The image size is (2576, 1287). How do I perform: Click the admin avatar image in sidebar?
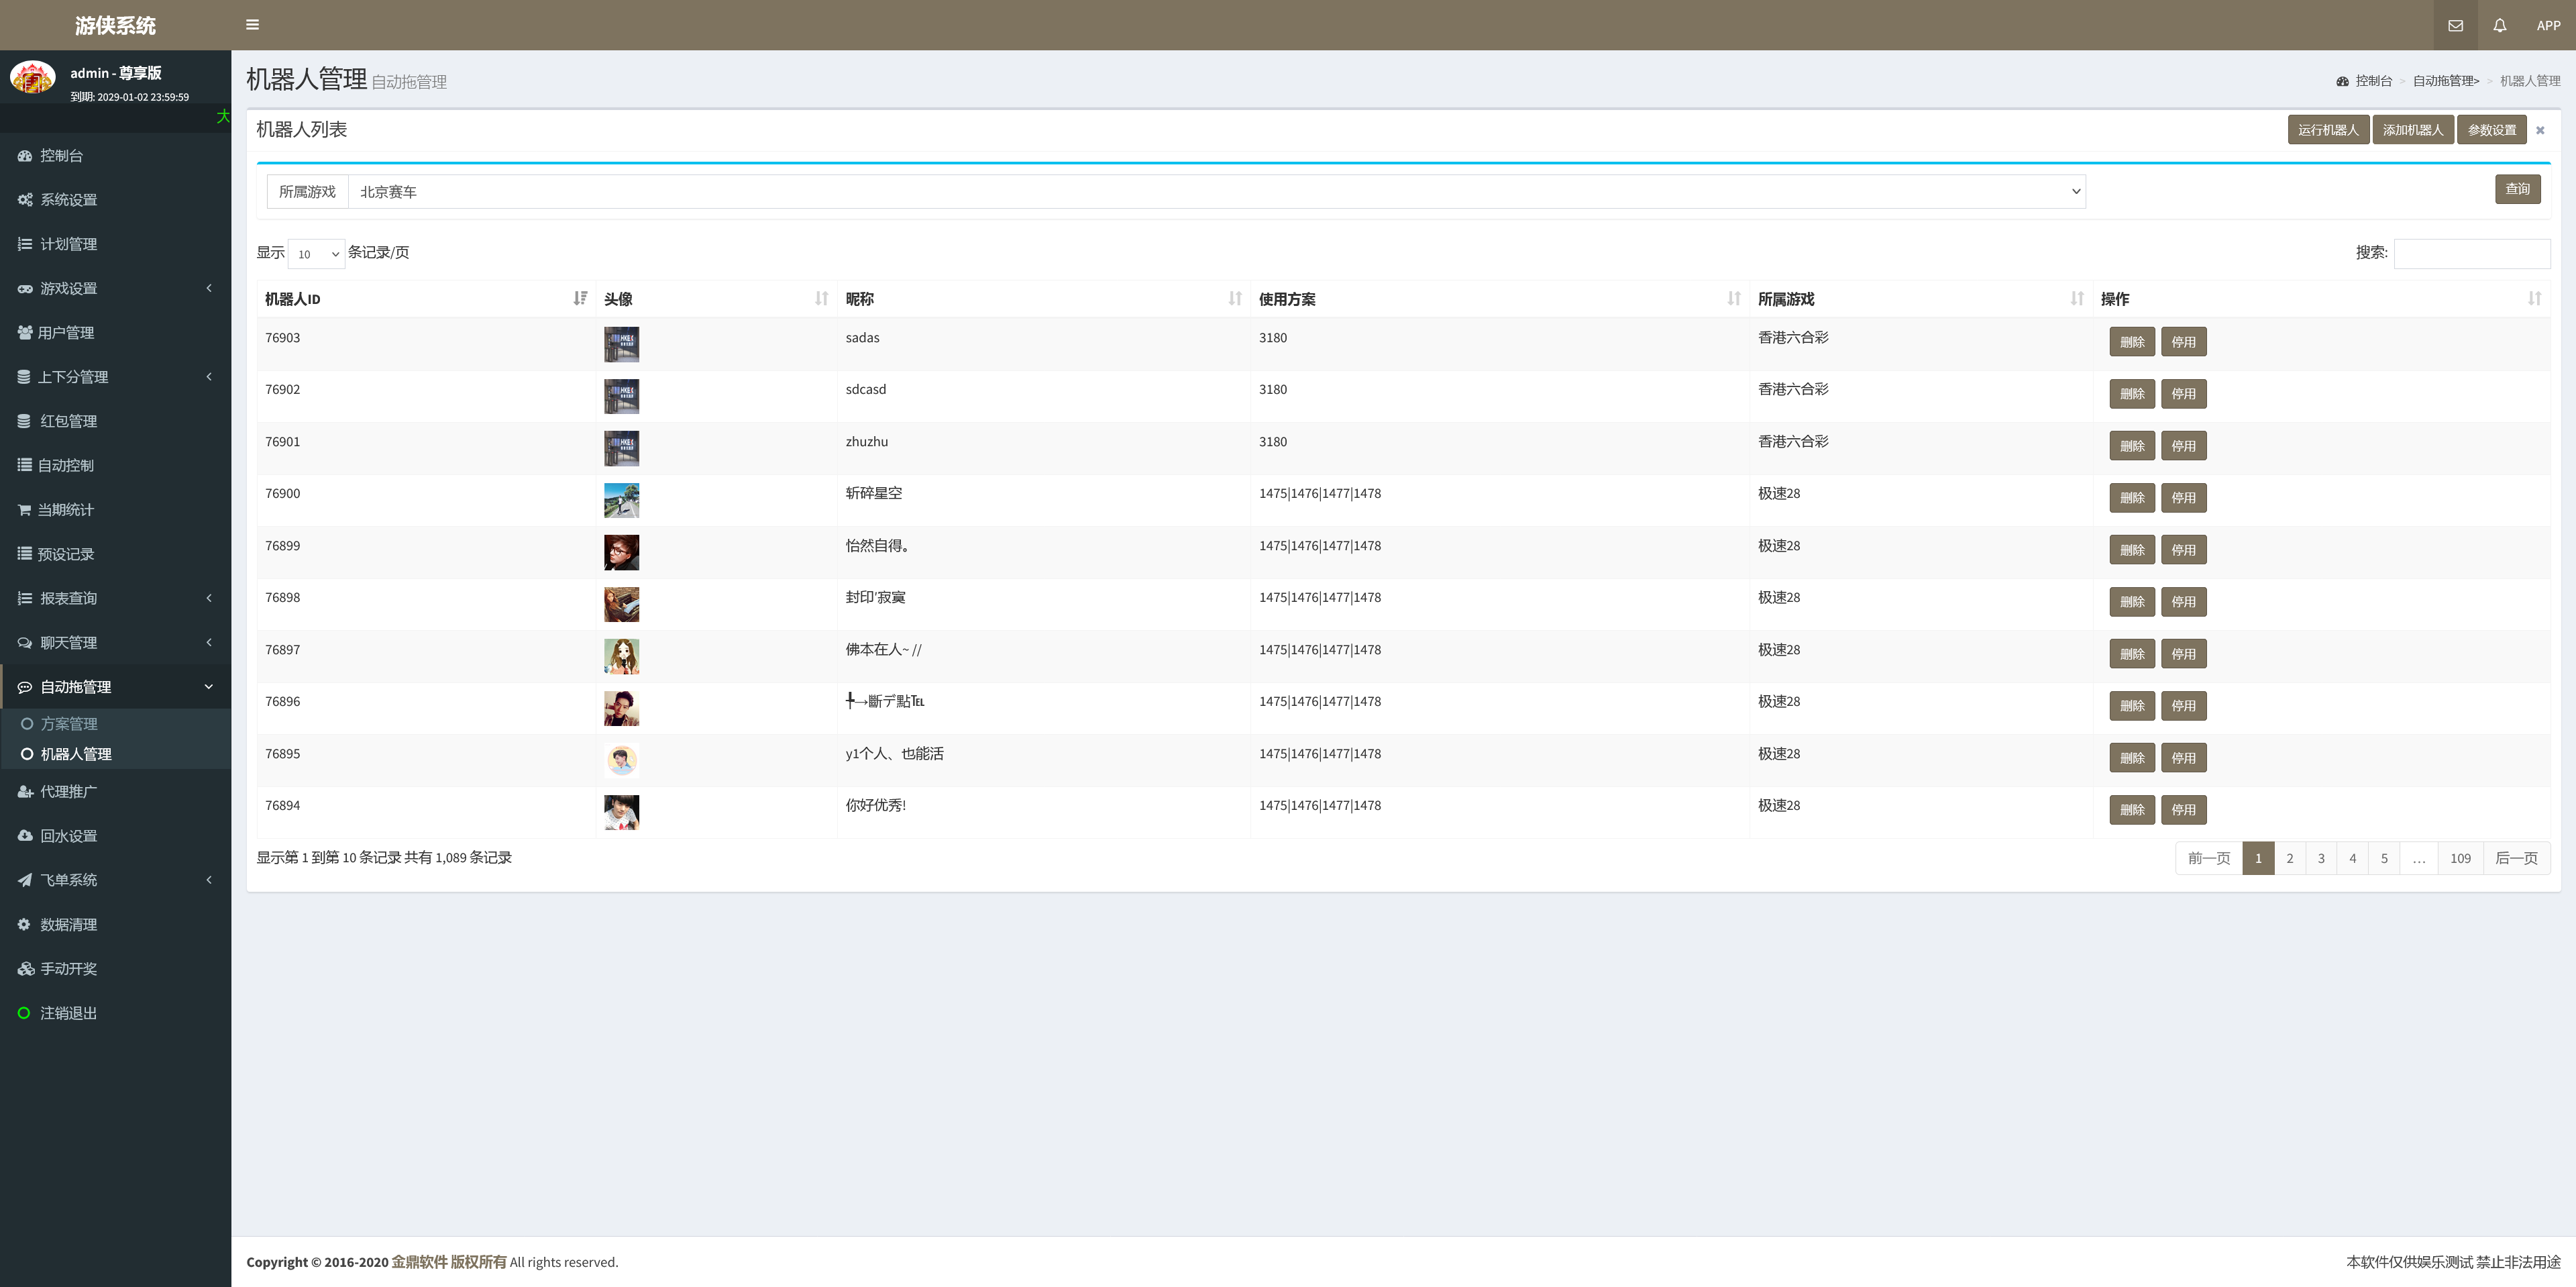pyautogui.click(x=33, y=77)
